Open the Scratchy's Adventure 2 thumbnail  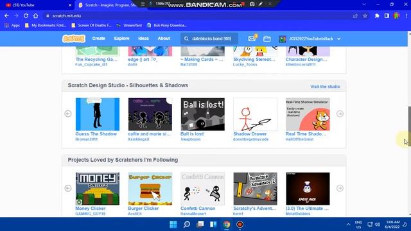(256, 189)
